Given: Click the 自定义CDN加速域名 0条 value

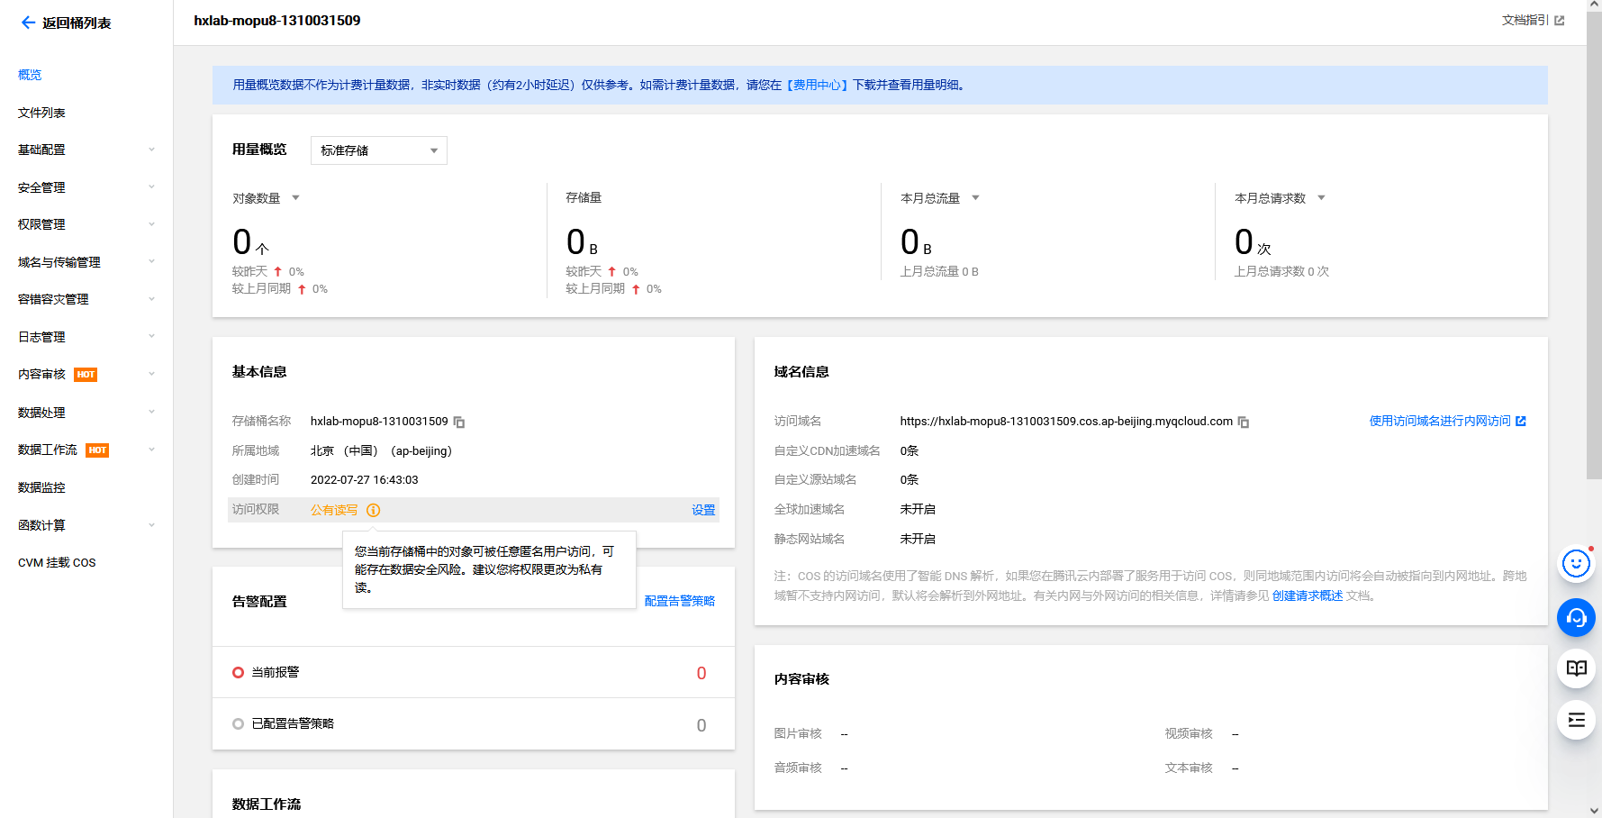Looking at the screenshot, I should (x=910, y=450).
